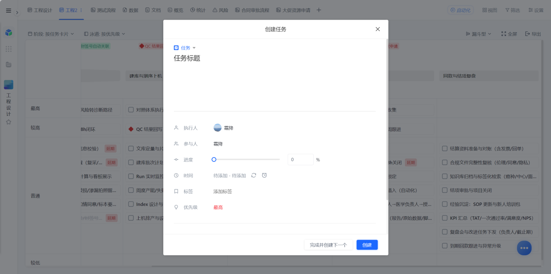Check the 知识库归档与标签化检索 task checkbox

coord(445,177)
